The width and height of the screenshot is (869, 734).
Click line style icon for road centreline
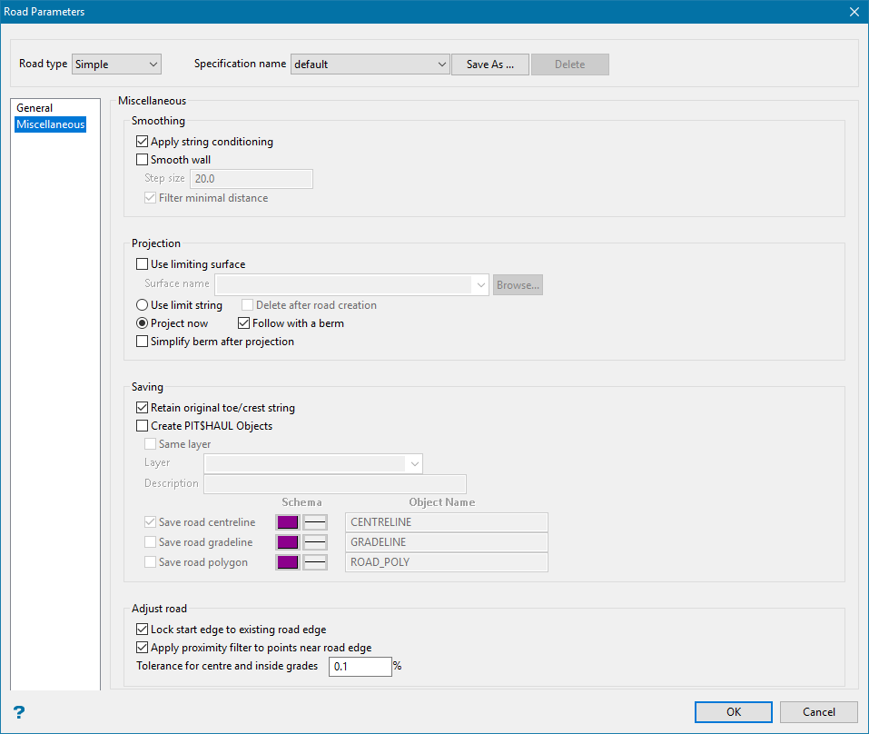pyautogui.click(x=315, y=522)
